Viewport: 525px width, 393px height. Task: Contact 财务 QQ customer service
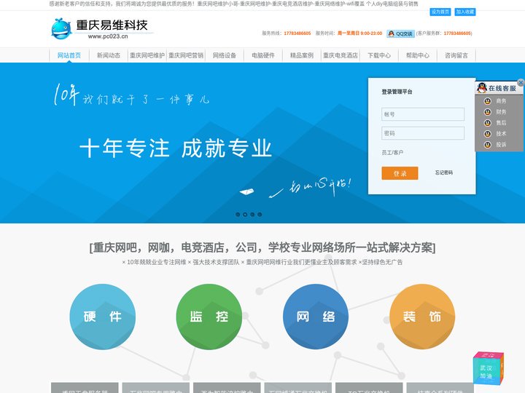point(495,112)
